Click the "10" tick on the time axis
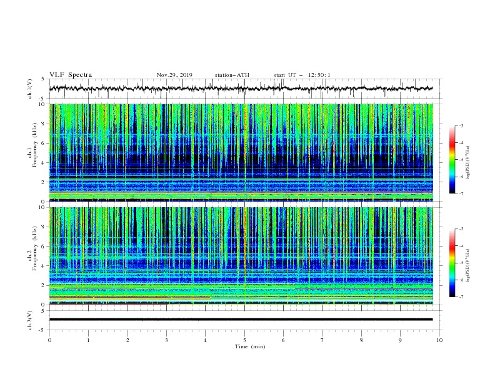The width and height of the screenshot is (495, 382). [x=439, y=340]
